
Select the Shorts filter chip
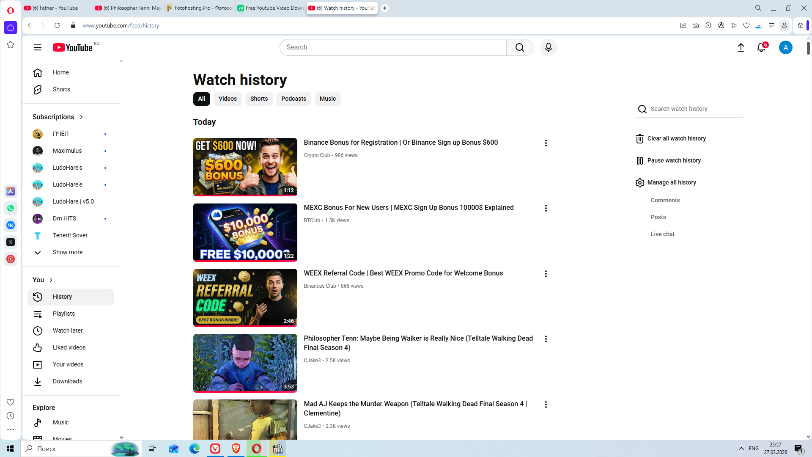point(259,99)
